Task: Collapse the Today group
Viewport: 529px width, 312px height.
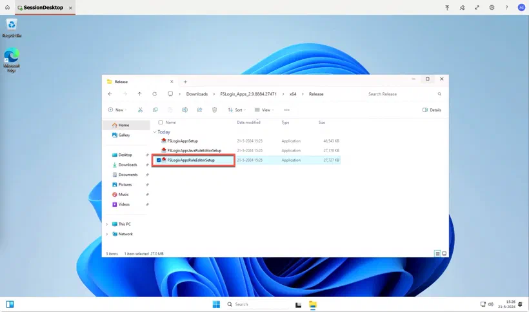Action: point(155,132)
